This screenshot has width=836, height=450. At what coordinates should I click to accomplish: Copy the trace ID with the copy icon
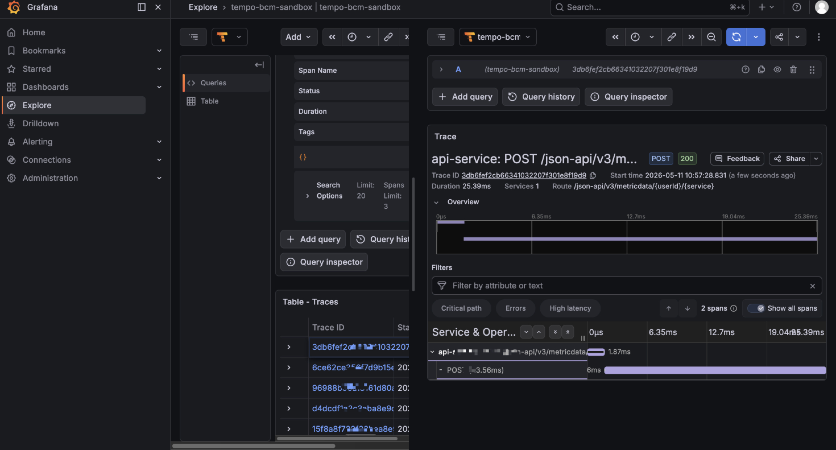(x=593, y=176)
